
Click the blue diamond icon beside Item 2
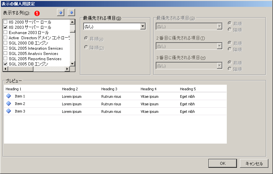pyautogui.click(x=9, y=103)
